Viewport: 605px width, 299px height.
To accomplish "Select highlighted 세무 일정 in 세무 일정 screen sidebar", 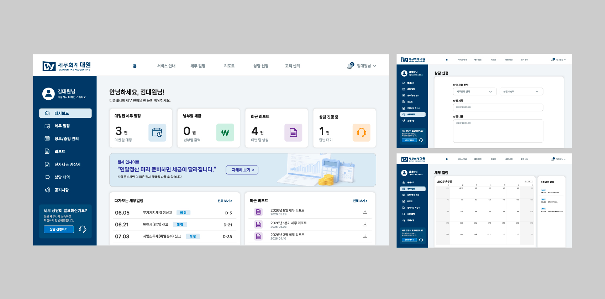I will pos(412,189).
